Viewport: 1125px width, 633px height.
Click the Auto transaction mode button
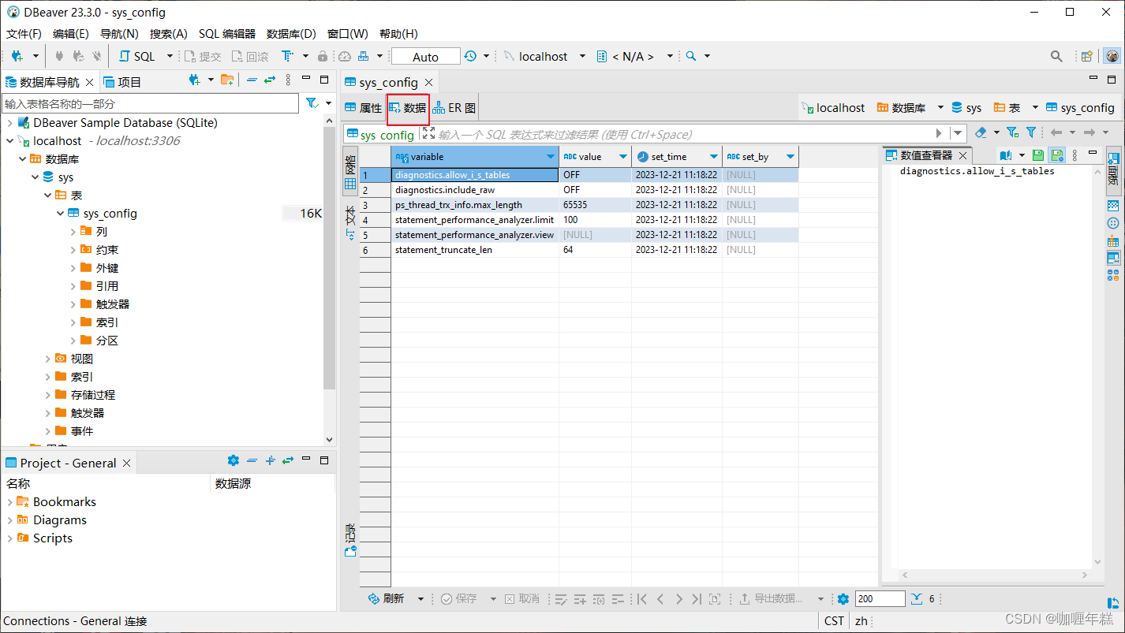tap(425, 57)
